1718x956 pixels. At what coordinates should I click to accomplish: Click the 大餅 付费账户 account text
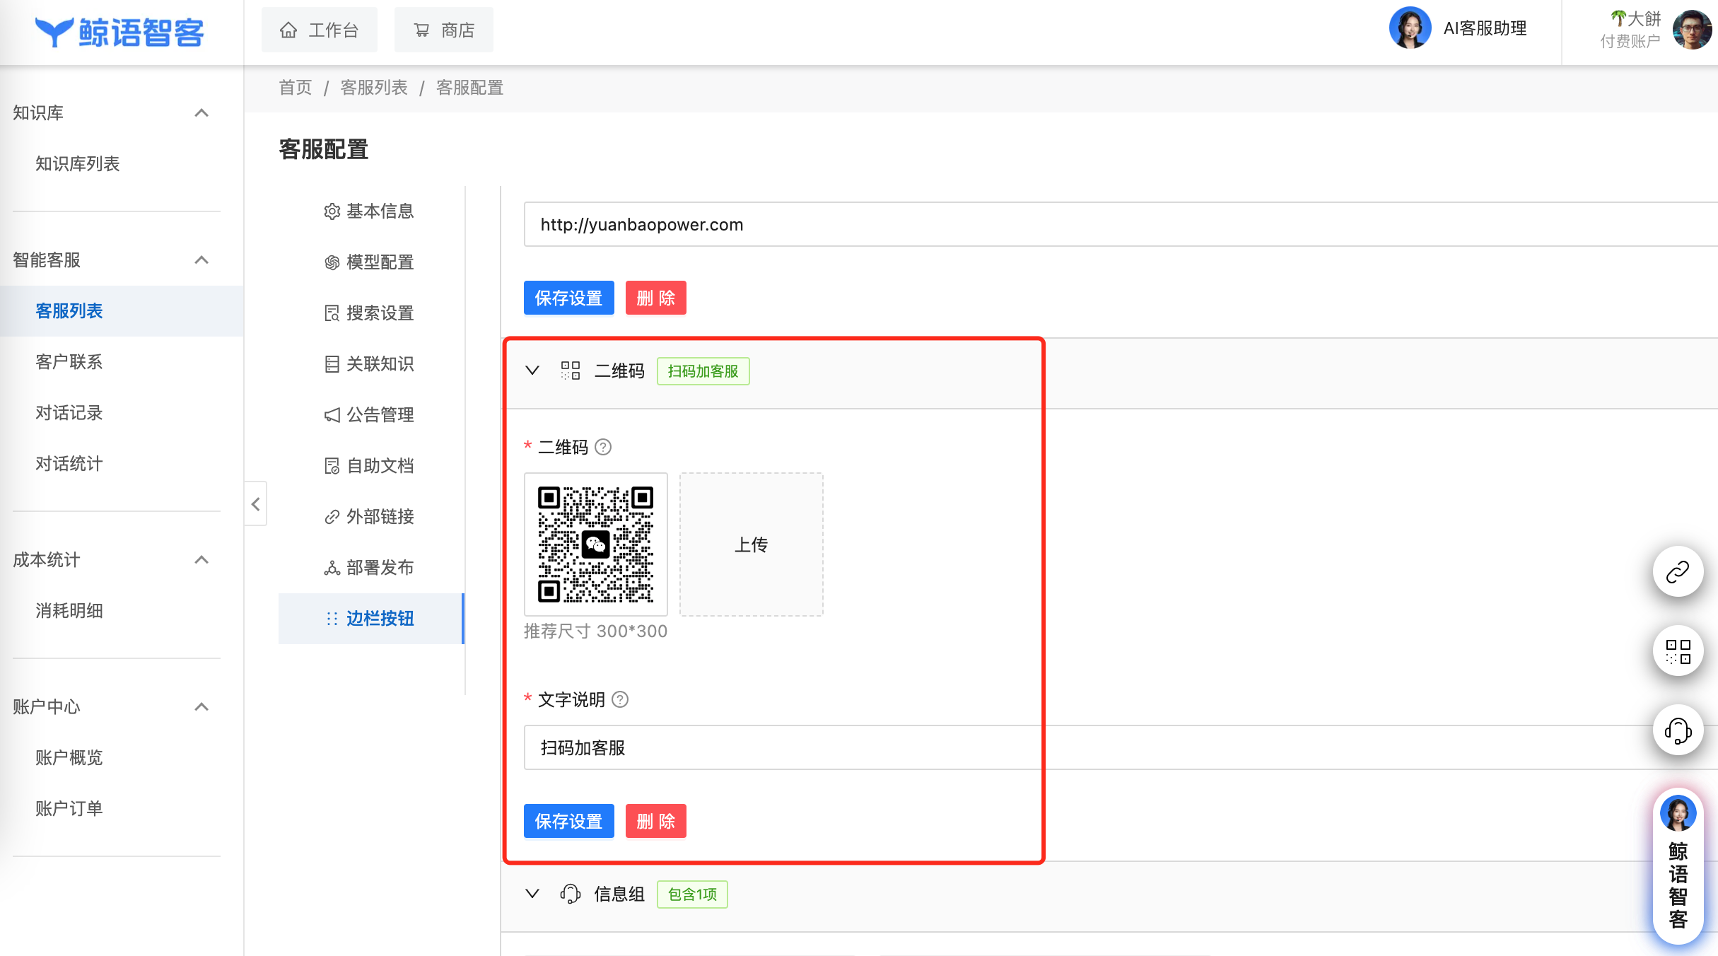point(1630,30)
